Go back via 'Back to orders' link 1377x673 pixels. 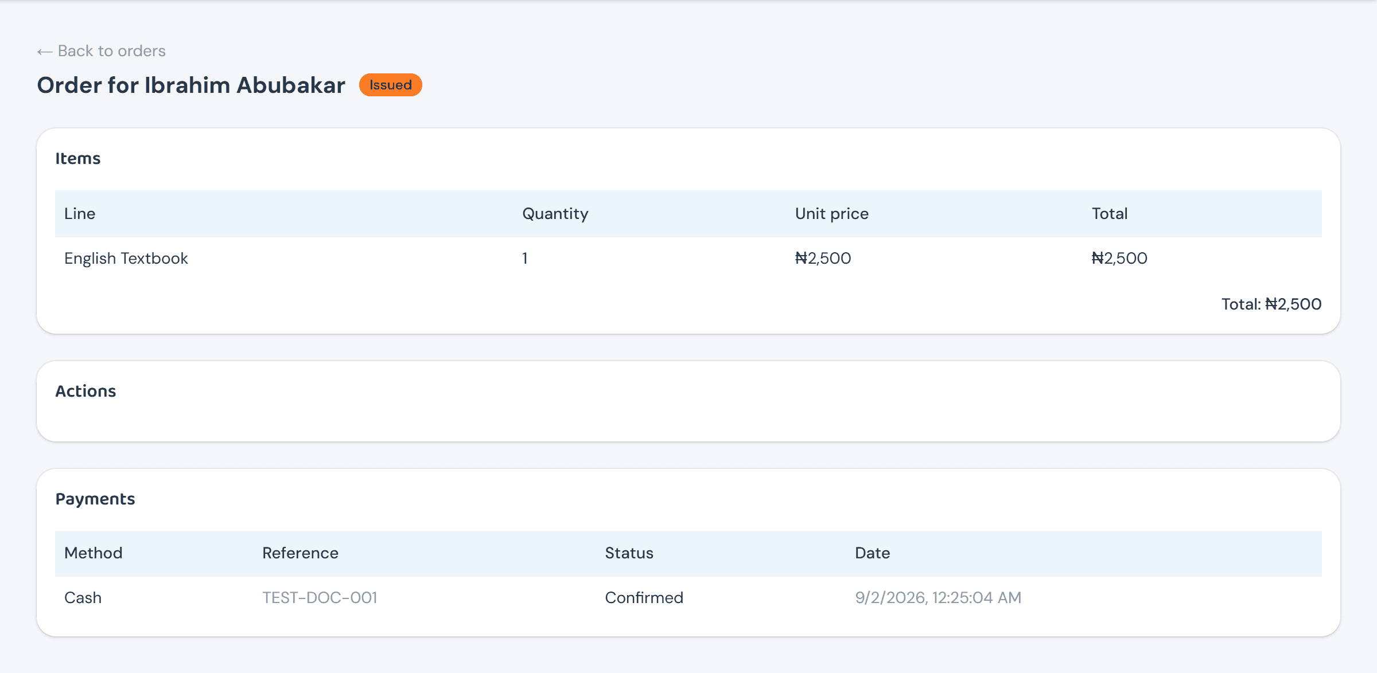102,51
